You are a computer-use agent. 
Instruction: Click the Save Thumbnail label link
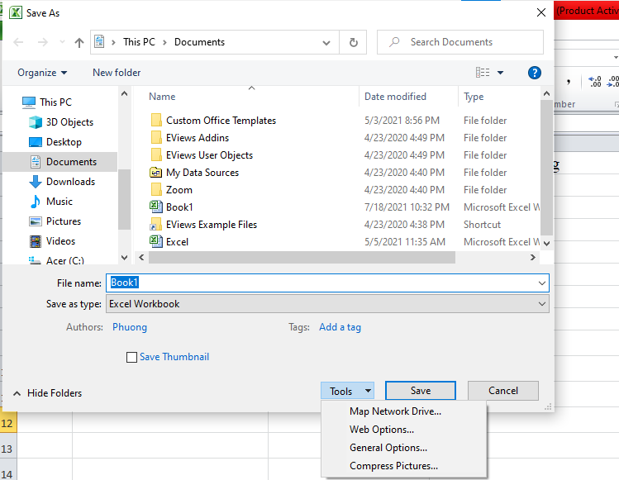click(x=174, y=357)
